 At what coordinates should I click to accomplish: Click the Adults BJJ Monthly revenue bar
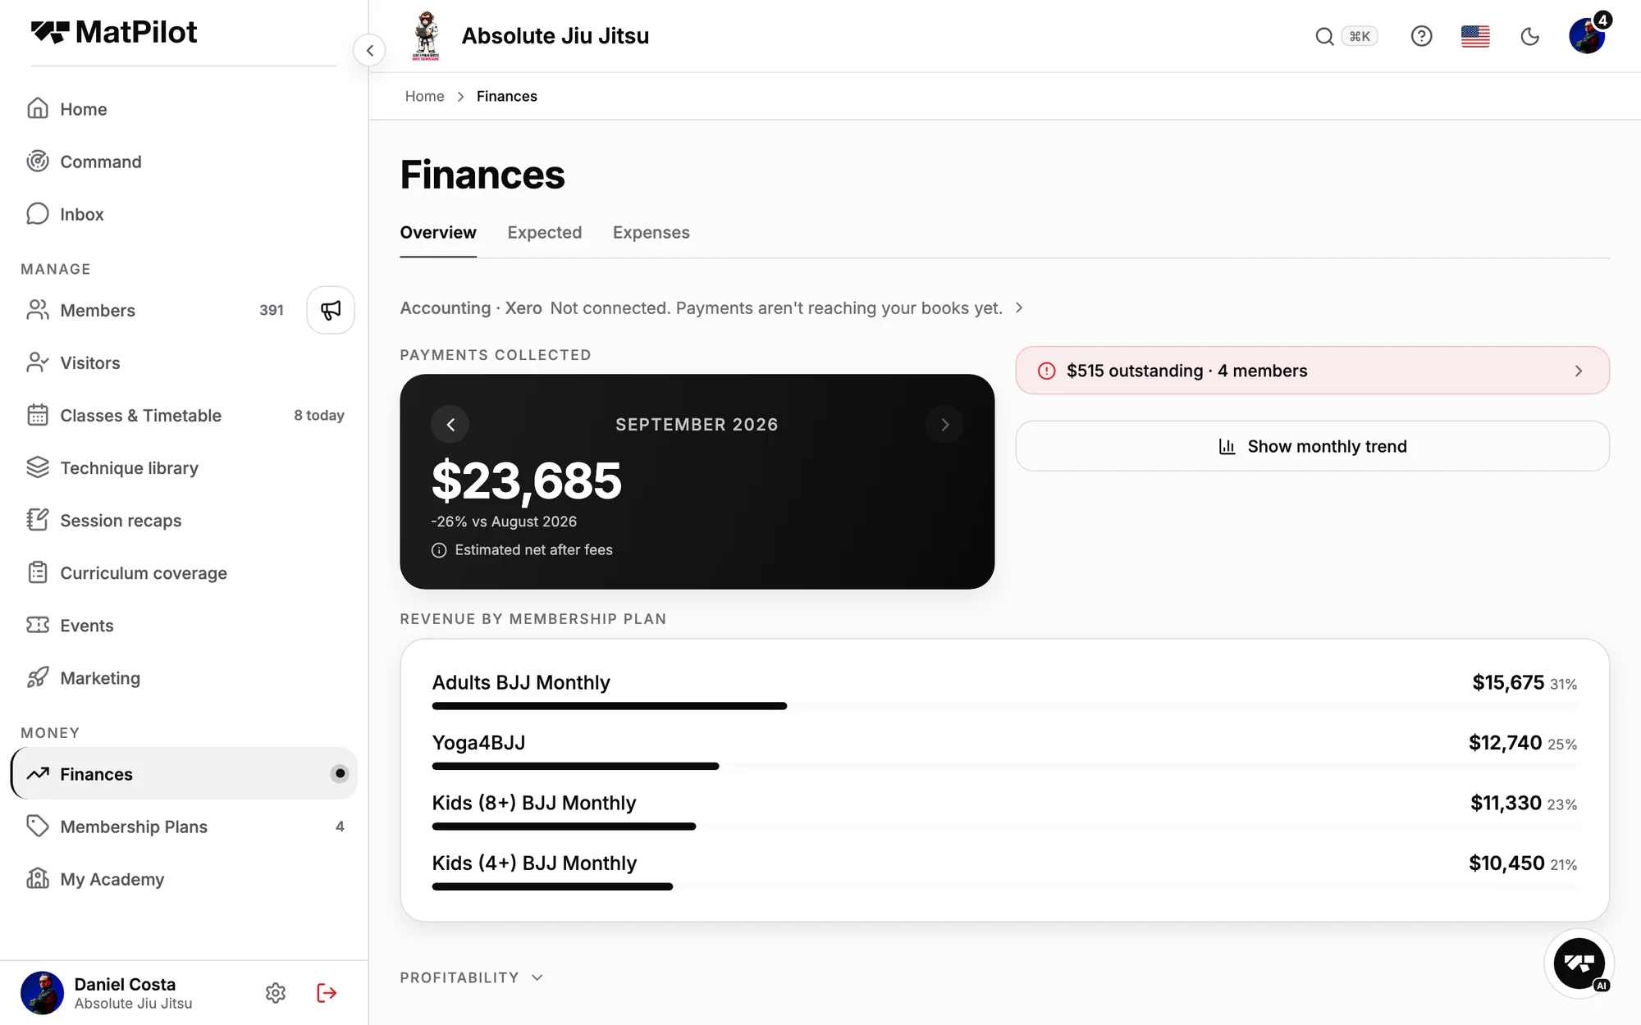(x=609, y=706)
